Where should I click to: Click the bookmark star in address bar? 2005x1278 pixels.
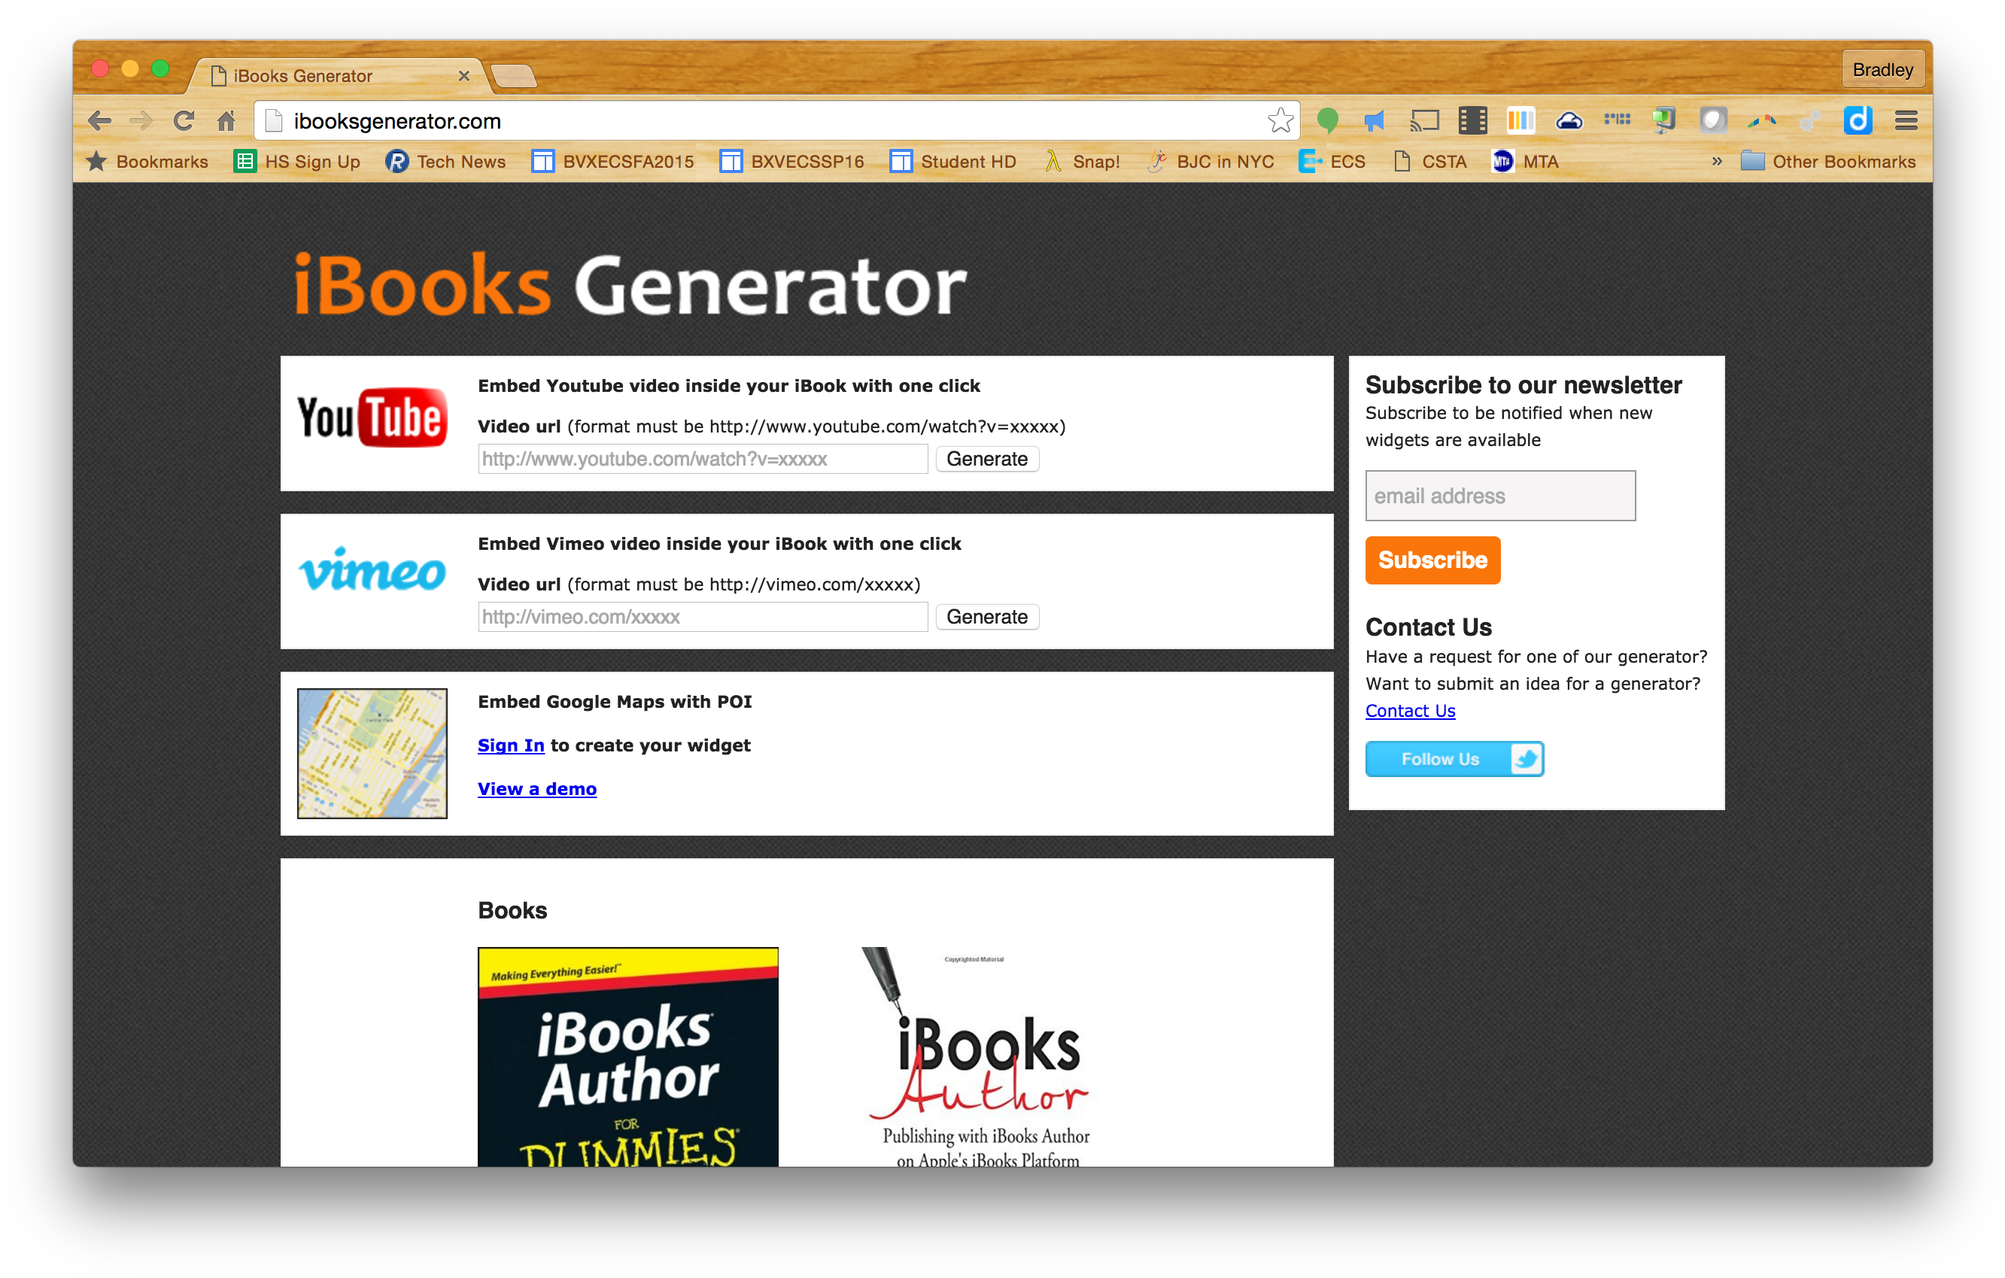point(1280,120)
